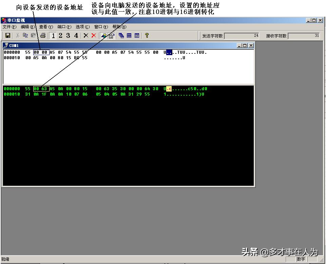
Task: Click highlighted bytes 00 63 in received pane
Action: [41, 89]
